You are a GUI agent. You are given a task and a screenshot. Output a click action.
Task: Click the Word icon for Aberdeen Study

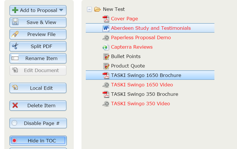pyautogui.click(x=106, y=28)
